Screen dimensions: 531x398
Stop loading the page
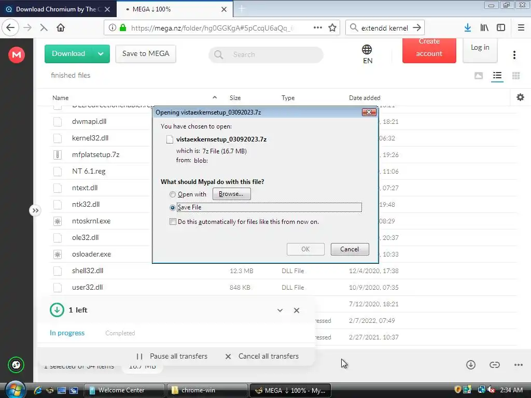point(44,28)
